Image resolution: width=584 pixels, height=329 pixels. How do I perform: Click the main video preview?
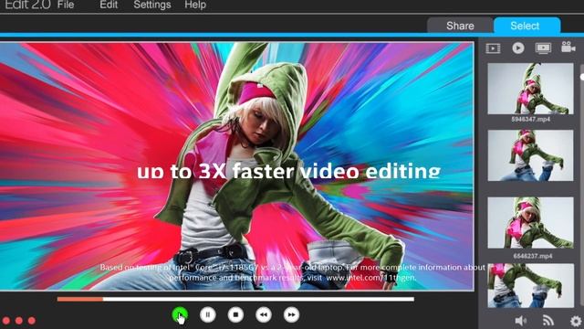tap(236, 166)
